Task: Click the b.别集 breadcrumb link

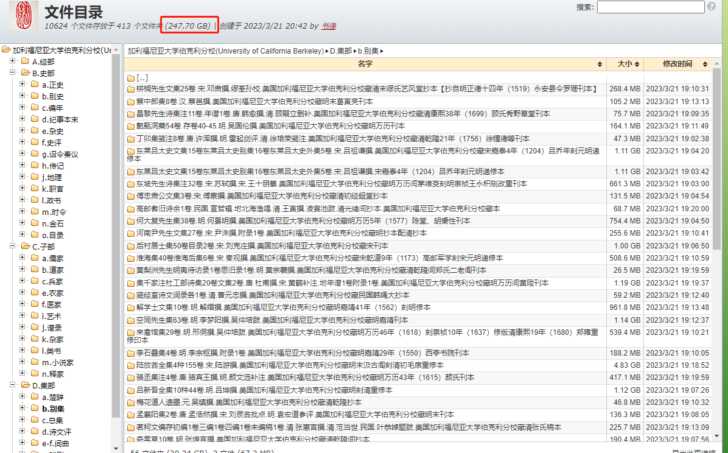Action: (368, 51)
